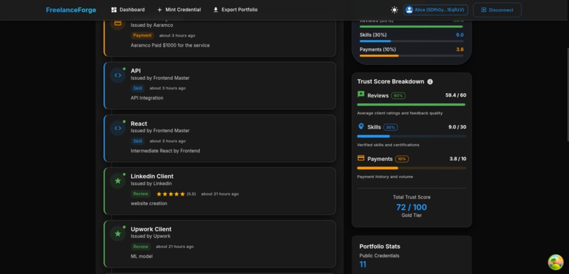Click the star icon on Upwork Client card
This screenshot has height=274, width=569.
click(x=118, y=234)
